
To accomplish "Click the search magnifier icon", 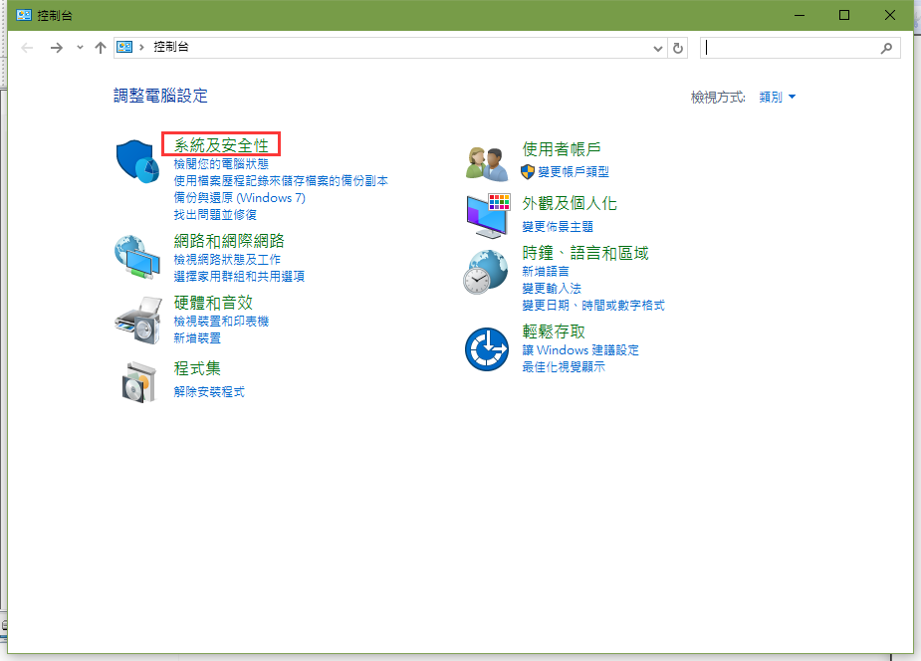I will pyautogui.click(x=886, y=48).
